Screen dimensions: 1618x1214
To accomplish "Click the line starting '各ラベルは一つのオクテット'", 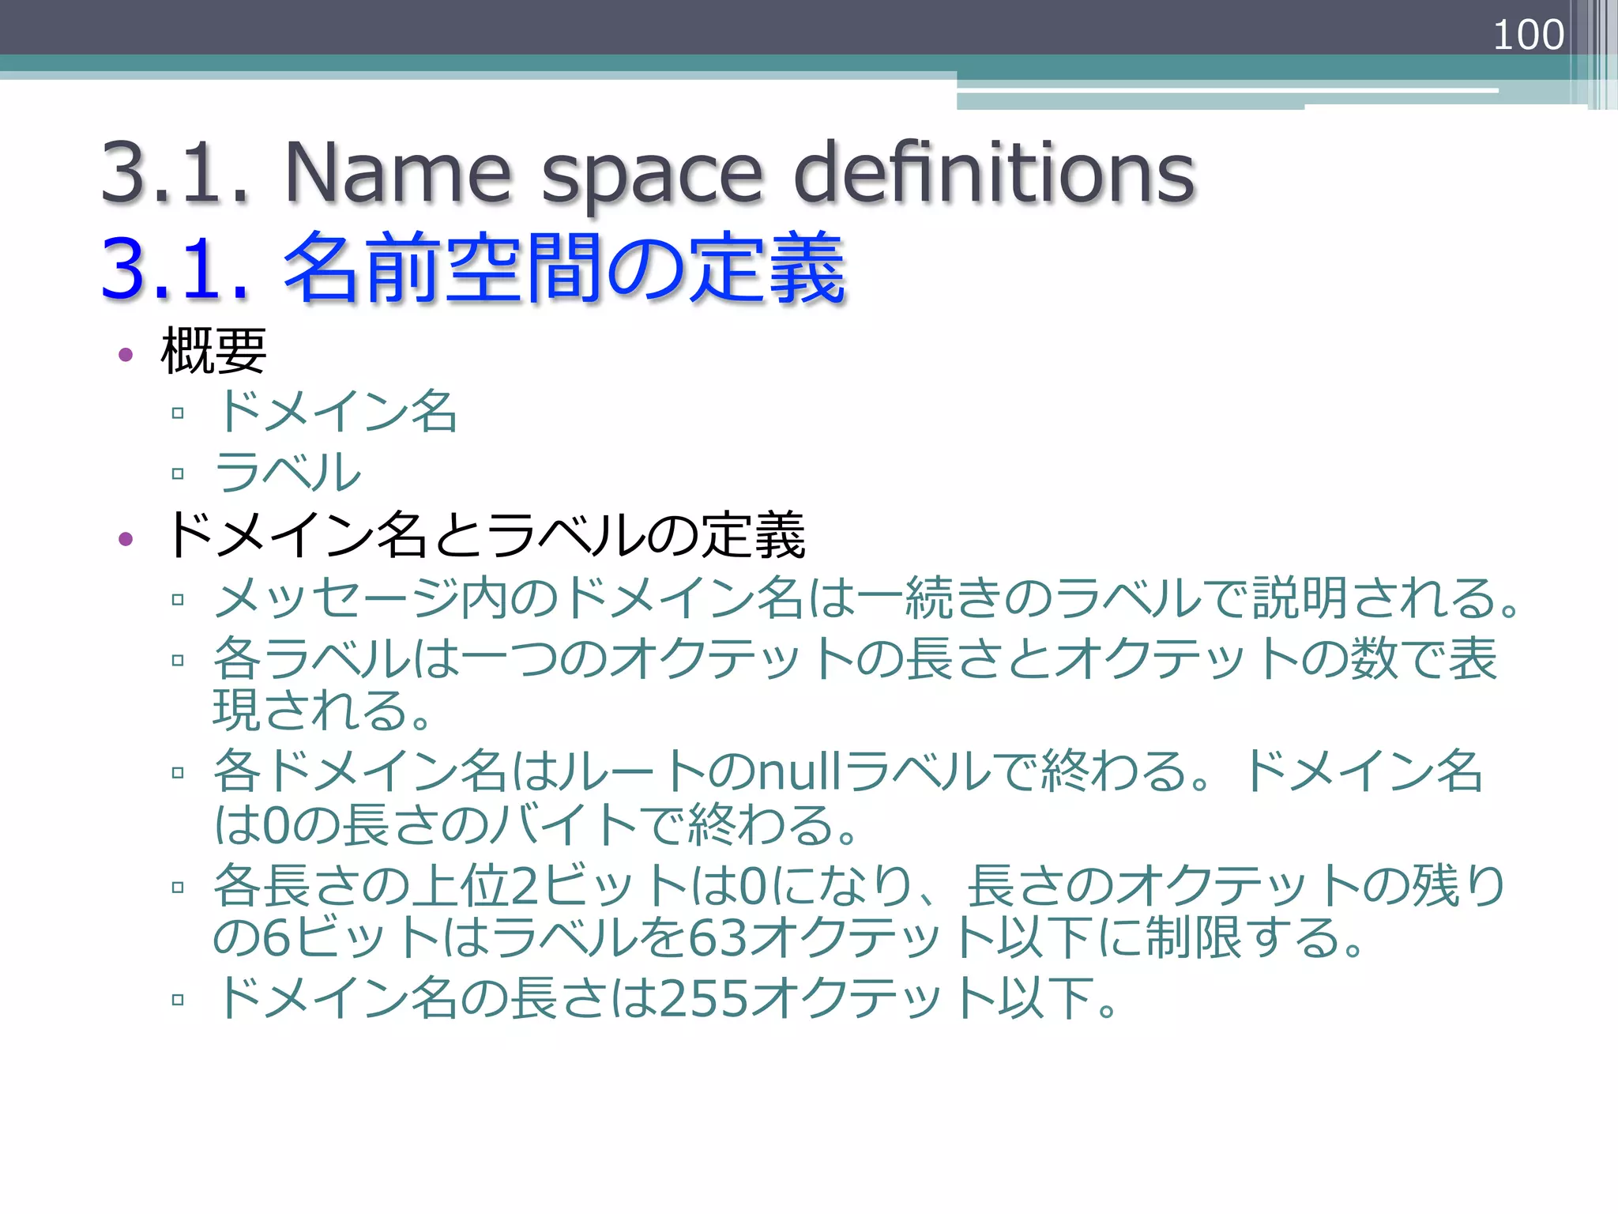I will coord(855,658).
